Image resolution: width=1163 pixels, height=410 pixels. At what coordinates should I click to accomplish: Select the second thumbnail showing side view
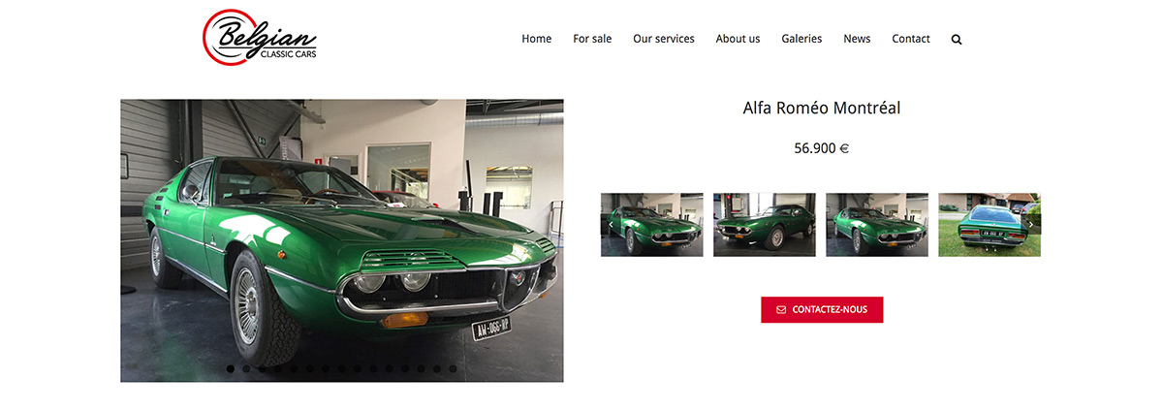point(765,224)
